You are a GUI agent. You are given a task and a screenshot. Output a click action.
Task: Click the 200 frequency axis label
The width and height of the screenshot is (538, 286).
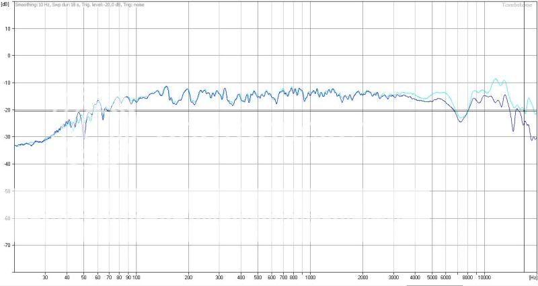[x=188, y=277]
